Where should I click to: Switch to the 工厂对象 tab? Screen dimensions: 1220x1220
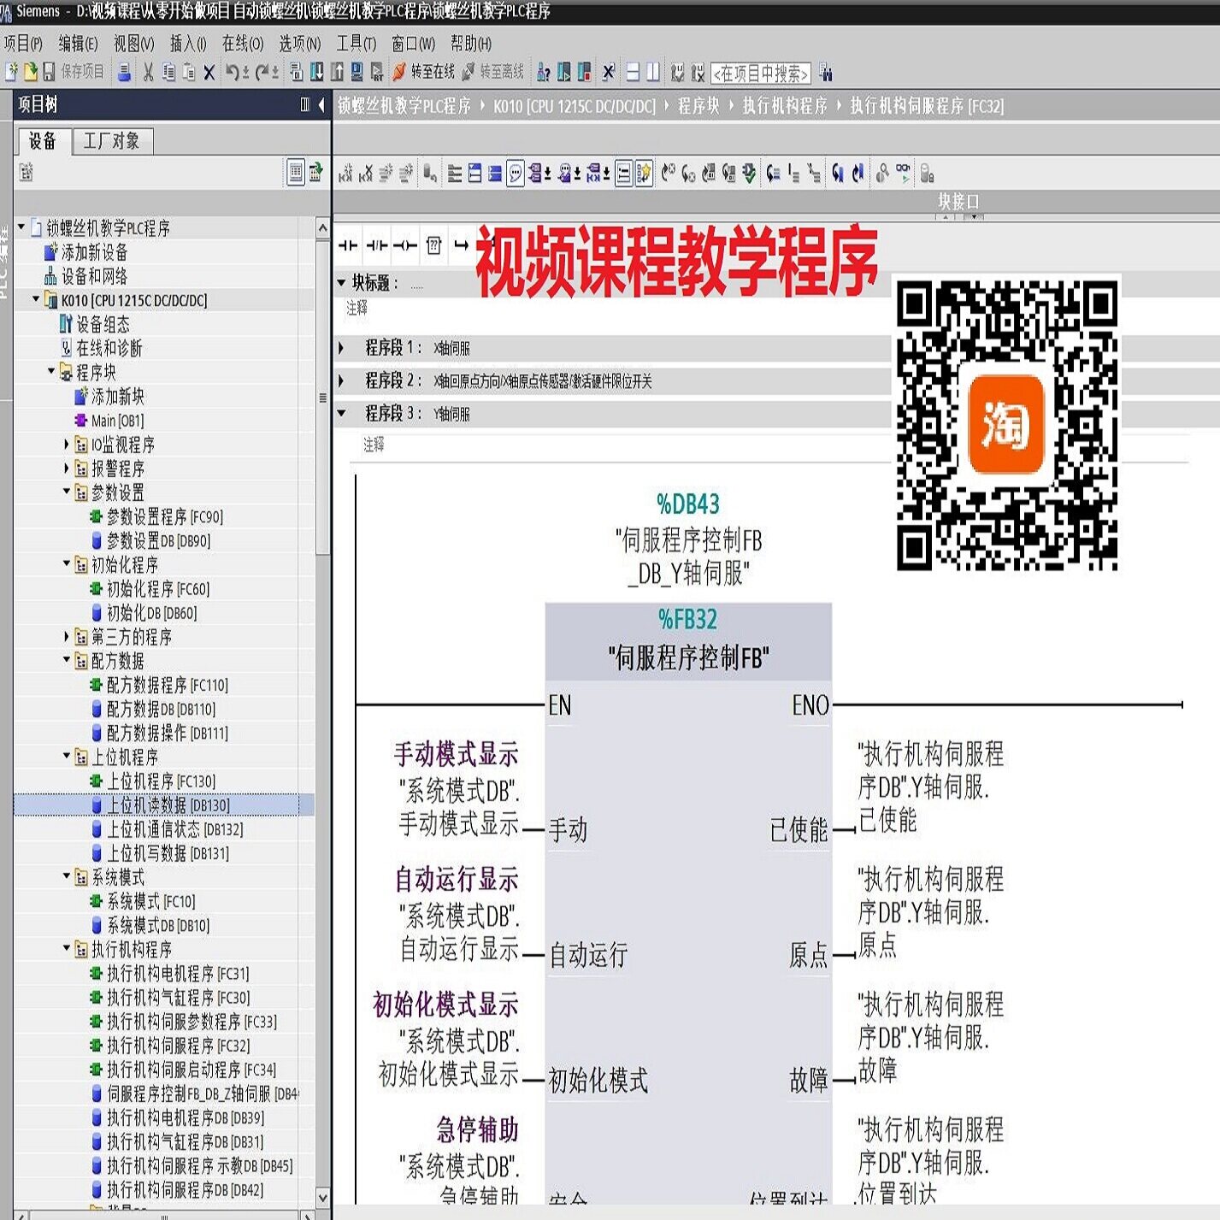coord(112,141)
